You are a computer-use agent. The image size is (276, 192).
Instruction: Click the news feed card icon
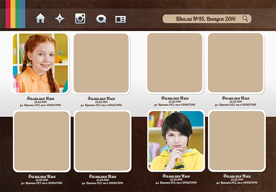click(x=121, y=19)
